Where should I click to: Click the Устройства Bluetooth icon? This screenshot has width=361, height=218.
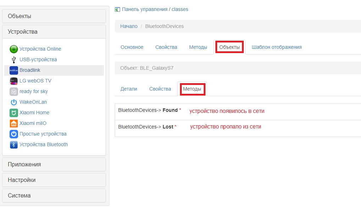click(13, 144)
